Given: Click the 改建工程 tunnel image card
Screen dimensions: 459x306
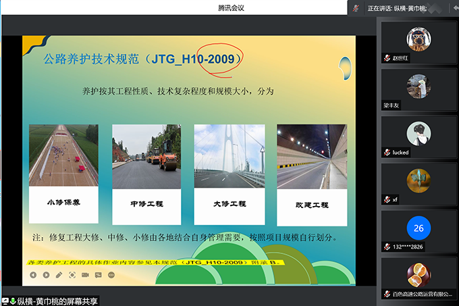Looking at the screenshot, I should click(x=312, y=175).
